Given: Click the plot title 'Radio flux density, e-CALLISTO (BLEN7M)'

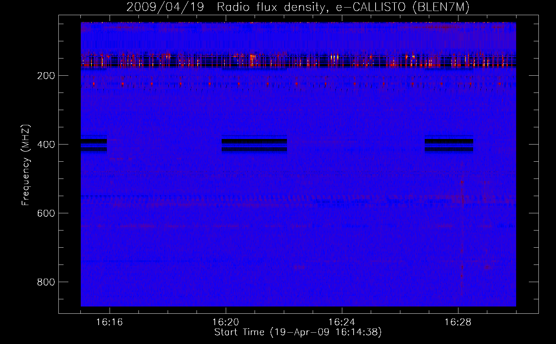Looking at the screenshot, I should [x=343, y=7].
